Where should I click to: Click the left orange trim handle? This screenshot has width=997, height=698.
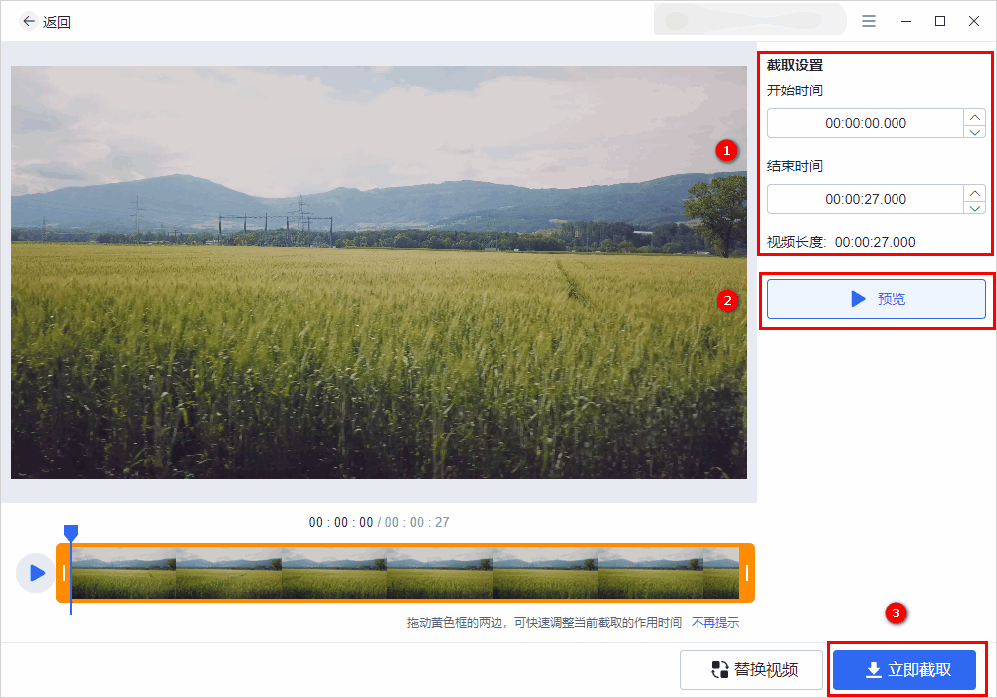(x=64, y=573)
